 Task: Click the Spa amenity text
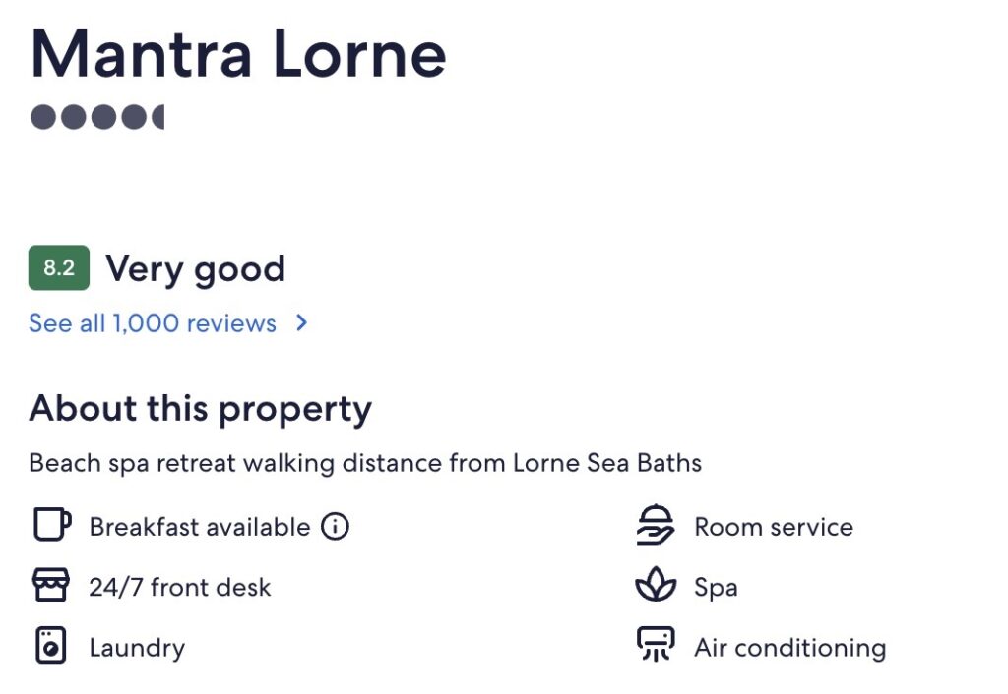(x=716, y=588)
